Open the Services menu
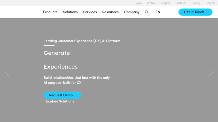This screenshot has width=218, height=122. tap(90, 12)
